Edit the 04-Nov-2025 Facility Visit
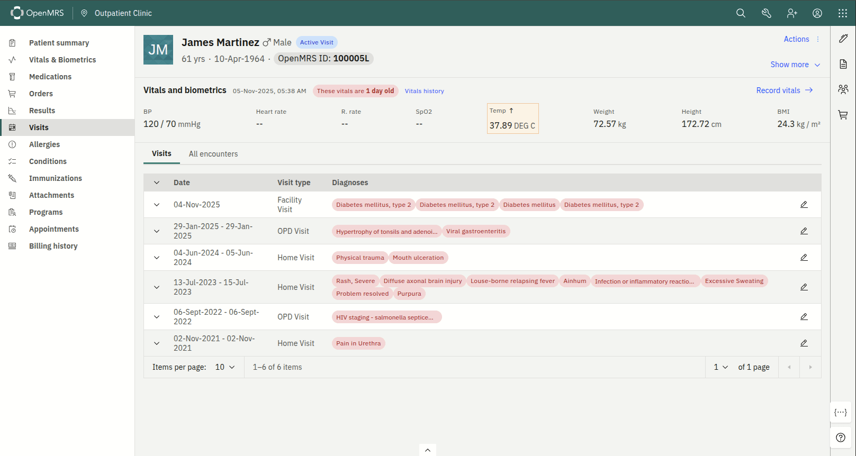856x456 pixels. (x=804, y=205)
